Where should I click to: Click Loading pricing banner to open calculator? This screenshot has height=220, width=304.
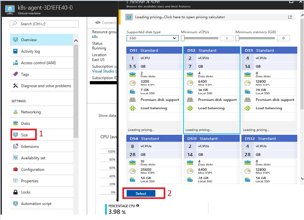point(210,17)
